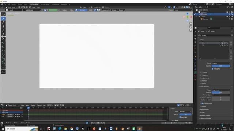The image size is (234, 131).
Task: Open the Material properties tab
Action: point(195,76)
